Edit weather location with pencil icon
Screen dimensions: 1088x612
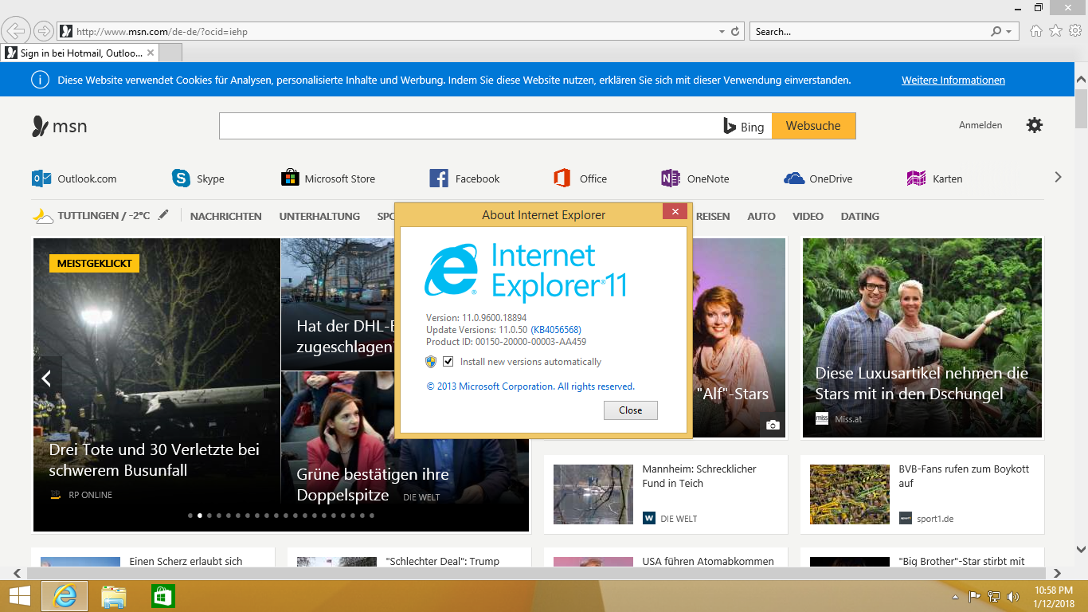pos(163,215)
